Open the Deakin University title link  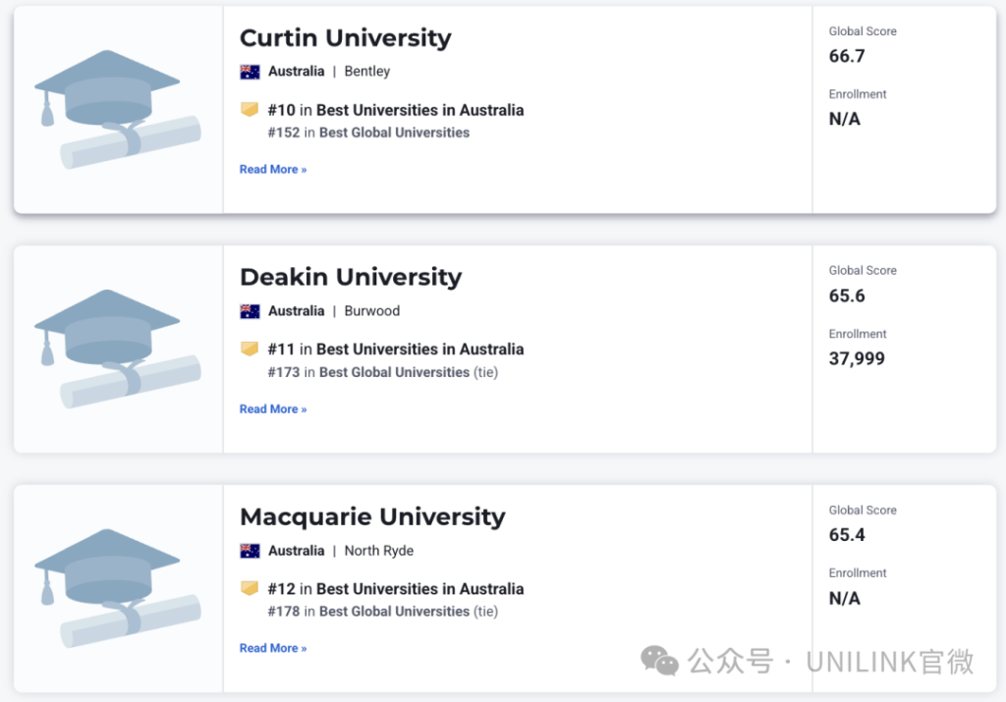point(351,277)
